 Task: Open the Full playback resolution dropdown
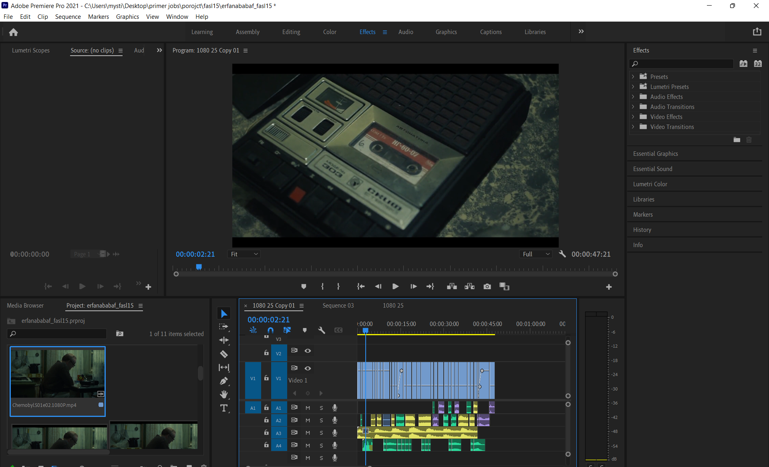point(536,254)
